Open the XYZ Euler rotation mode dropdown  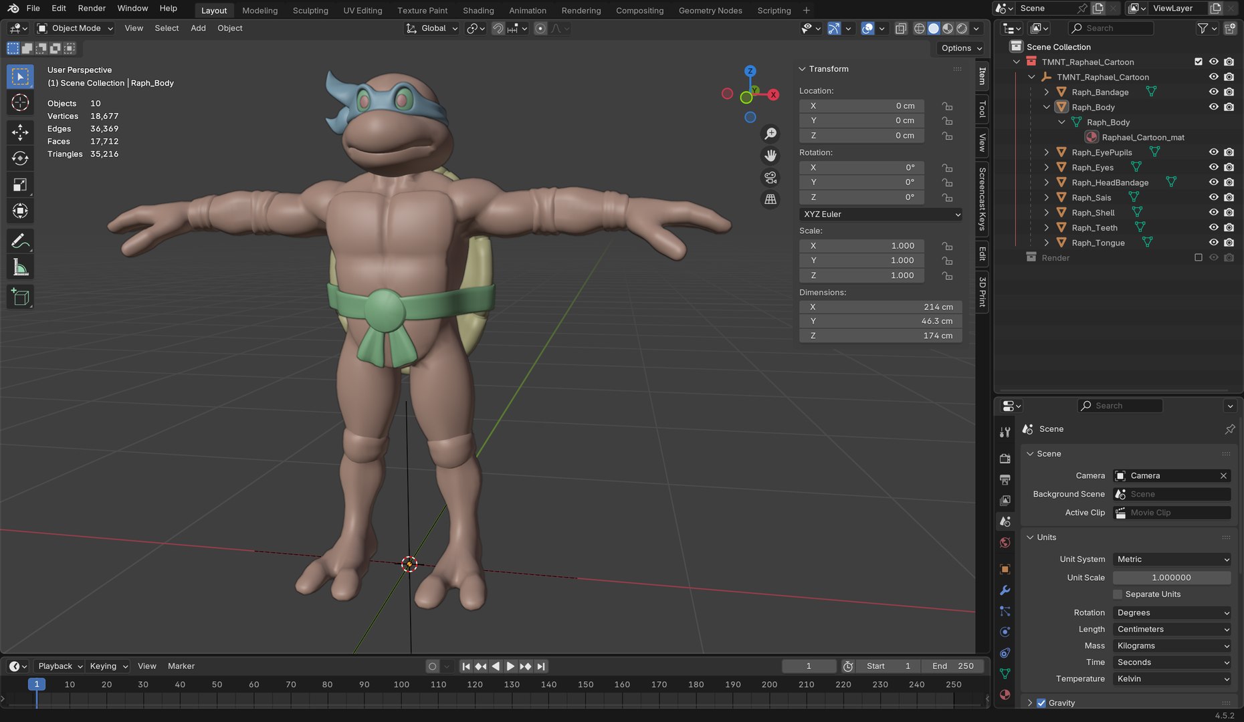tap(881, 215)
